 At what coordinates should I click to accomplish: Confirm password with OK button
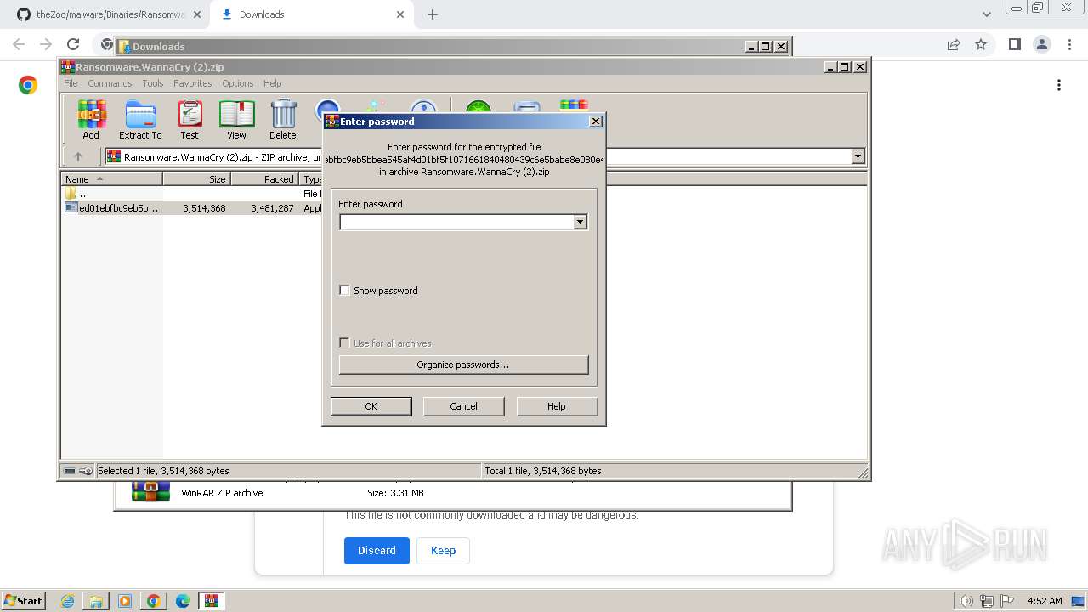[x=371, y=406]
